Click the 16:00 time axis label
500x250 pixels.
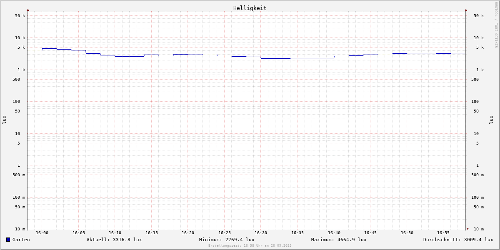[x=42, y=233]
